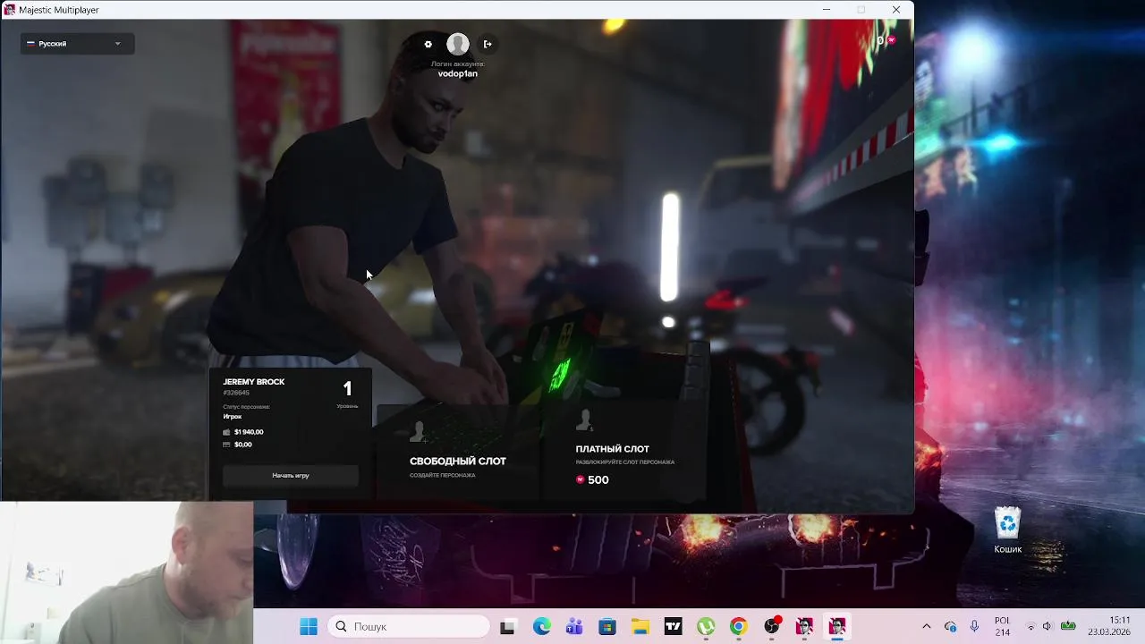This screenshot has height=644, width=1145.
Task: Click the vodop1an account login name
Action: click(458, 73)
